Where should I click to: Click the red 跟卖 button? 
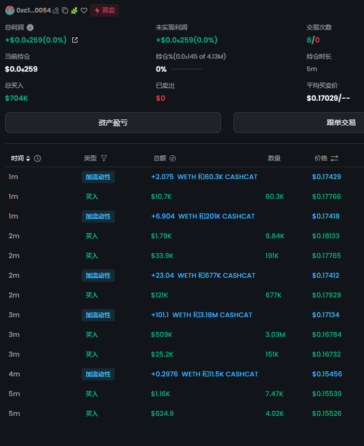[x=105, y=10]
